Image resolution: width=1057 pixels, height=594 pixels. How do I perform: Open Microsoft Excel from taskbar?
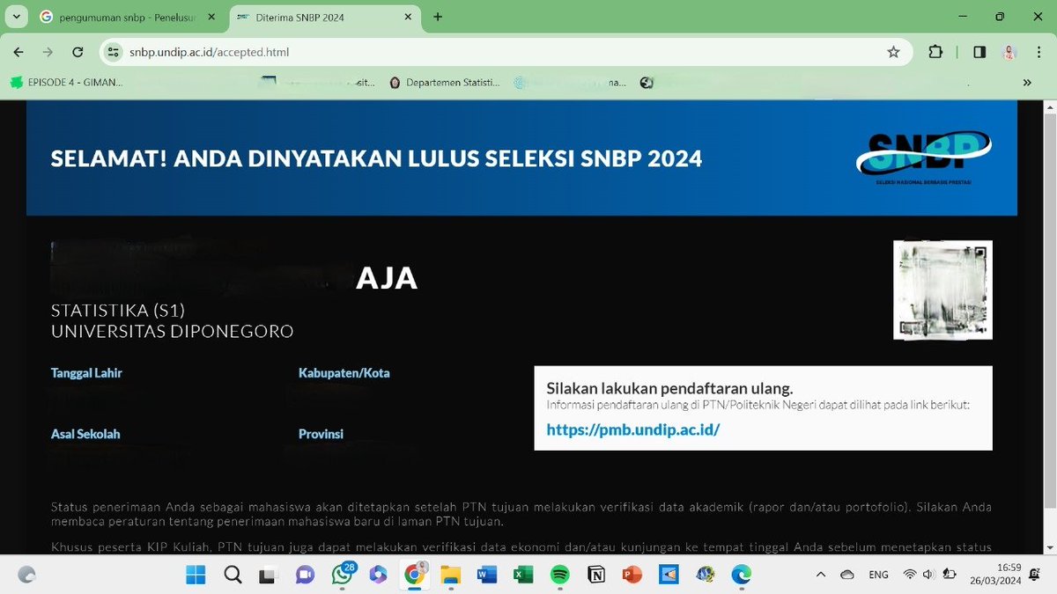(523, 575)
